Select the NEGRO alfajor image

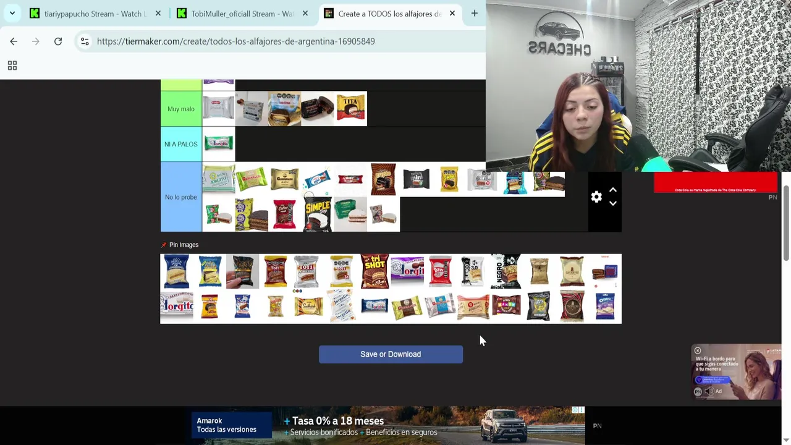pos(506,271)
